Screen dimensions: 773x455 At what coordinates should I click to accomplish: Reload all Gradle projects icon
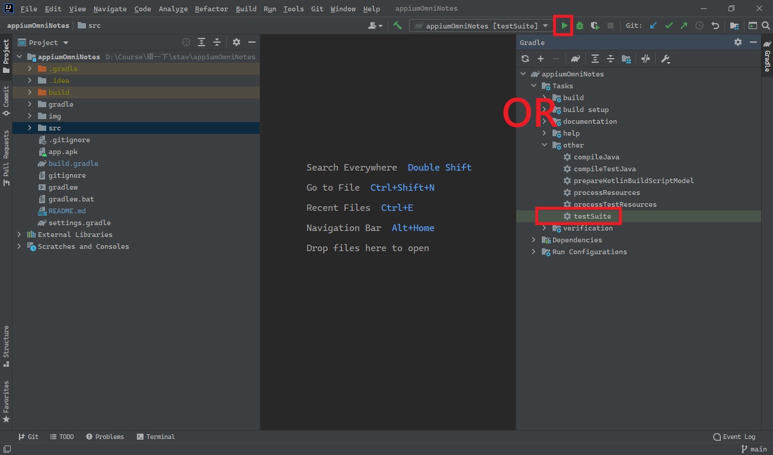tap(525, 59)
